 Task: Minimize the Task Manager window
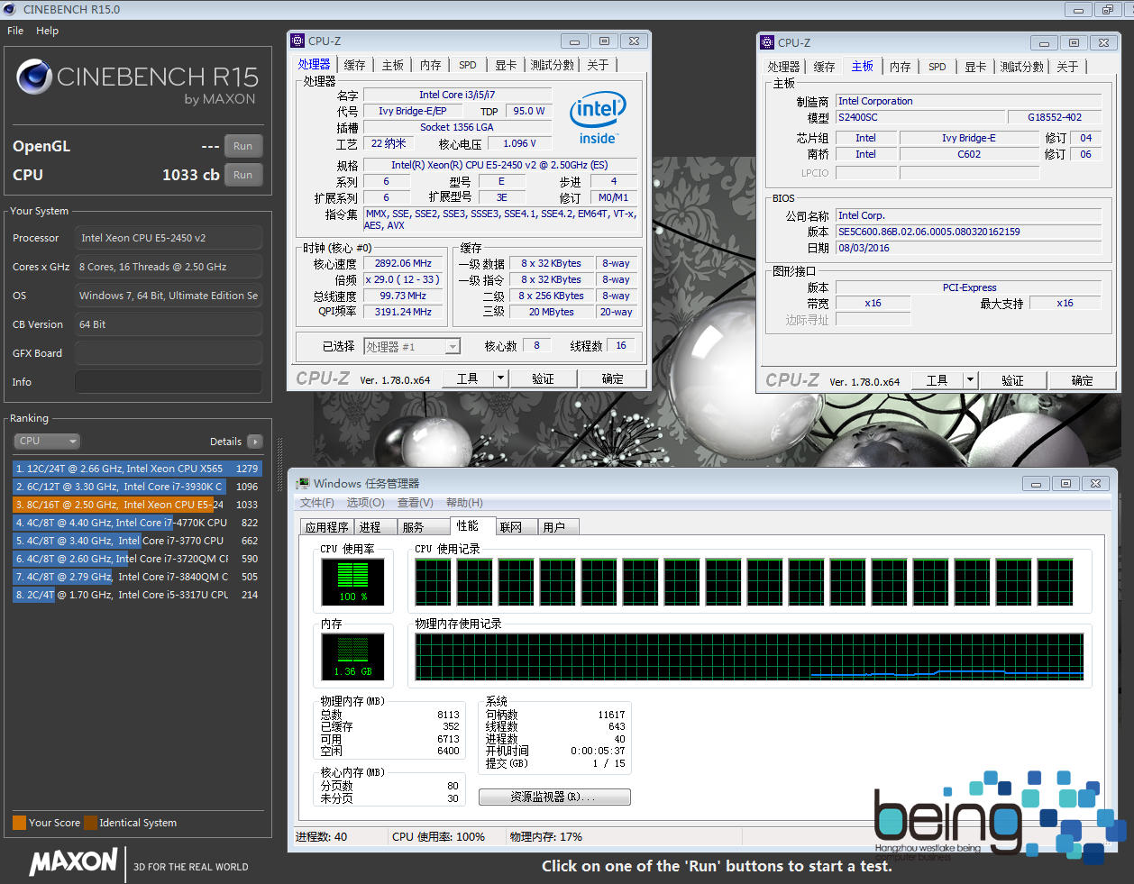[x=1036, y=484]
